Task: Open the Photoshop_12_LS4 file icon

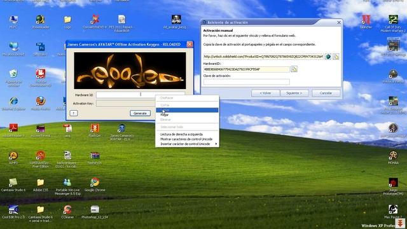Action: [x=95, y=212]
